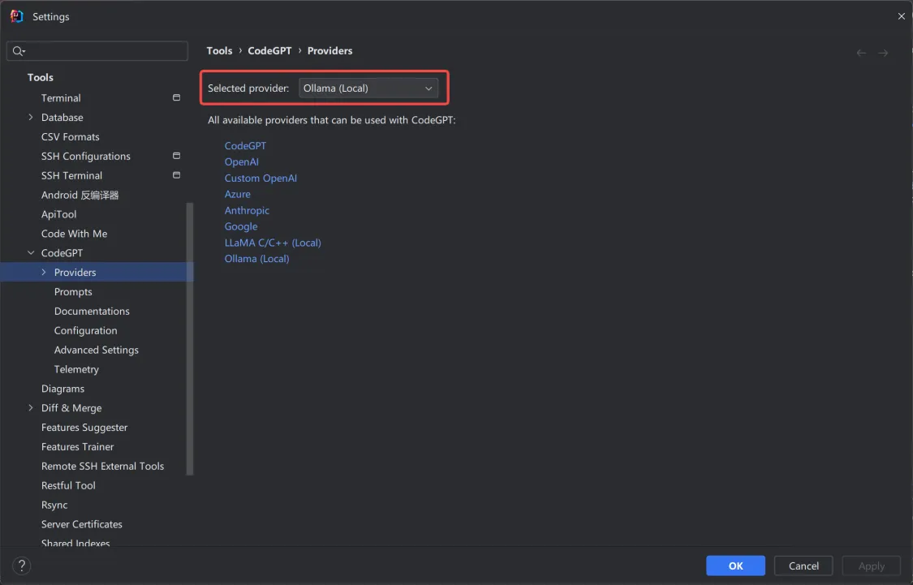The width and height of the screenshot is (913, 585).
Task: Click the help question mark icon
Action: coord(22,566)
